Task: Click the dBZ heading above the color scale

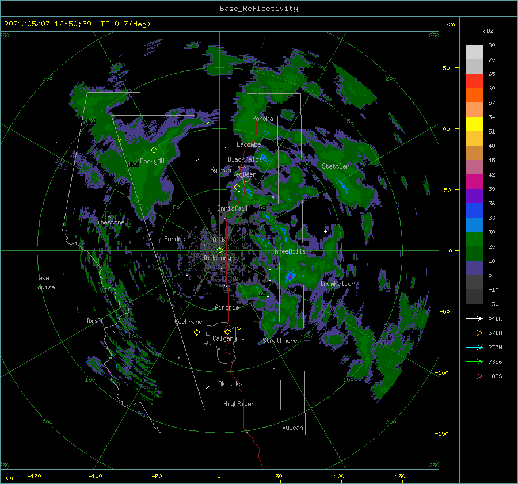Action: pos(488,31)
